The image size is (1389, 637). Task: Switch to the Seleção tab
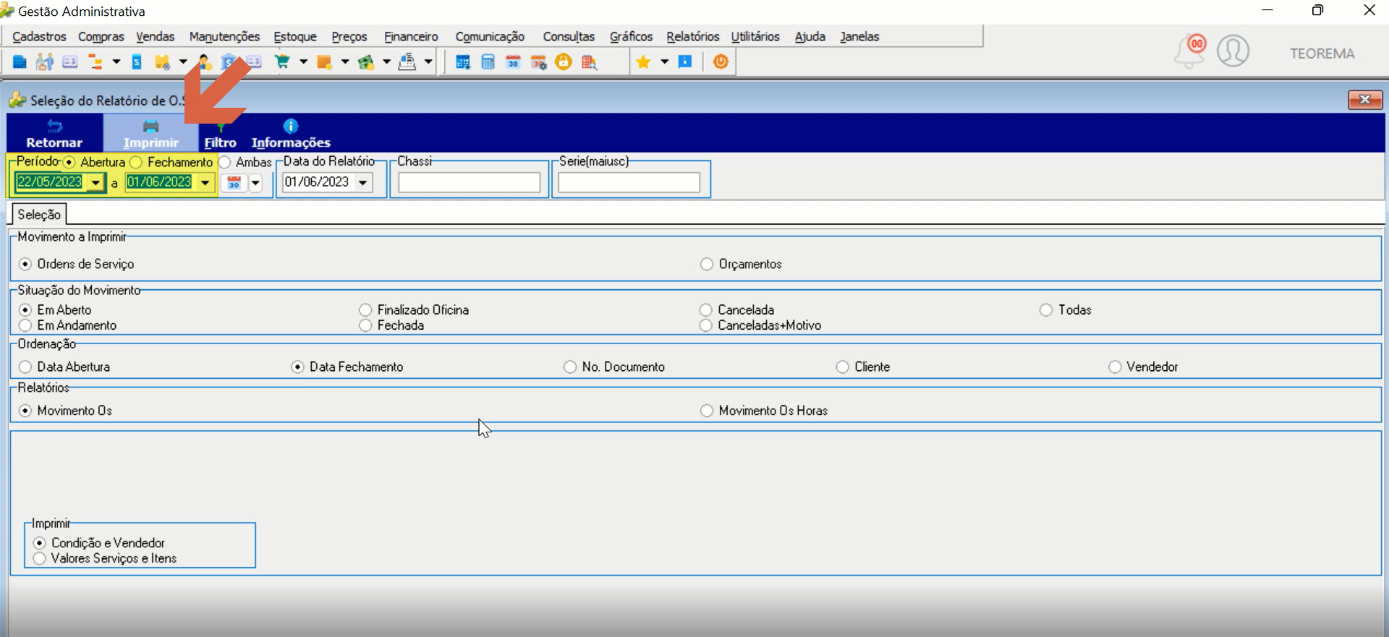(x=39, y=214)
